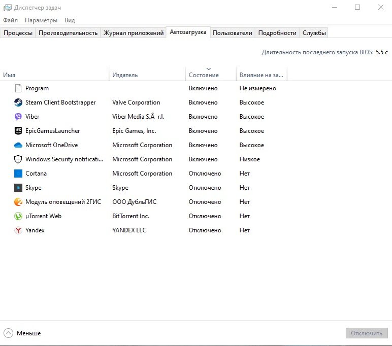Click the Microsoft OneDrive cloud icon

click(18, 145)
